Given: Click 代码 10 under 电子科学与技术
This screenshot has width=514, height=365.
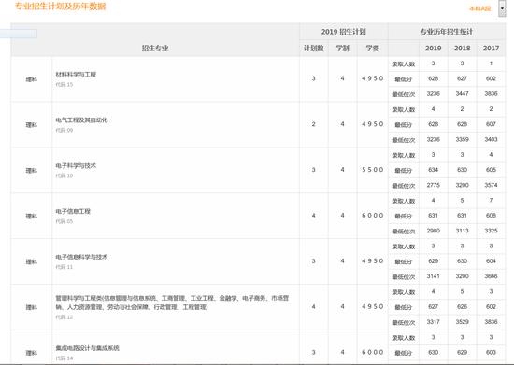Looking at the screenshot, I should 64,175.
